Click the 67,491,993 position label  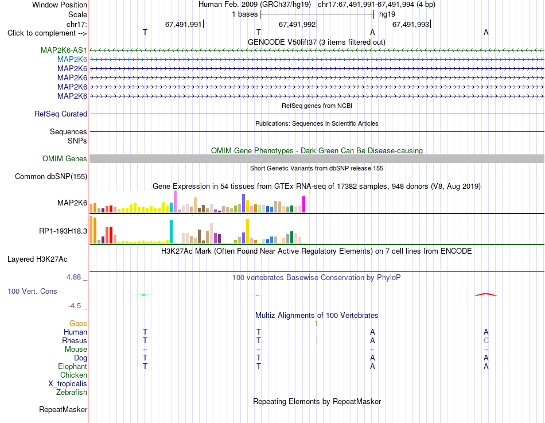(411, 24)
